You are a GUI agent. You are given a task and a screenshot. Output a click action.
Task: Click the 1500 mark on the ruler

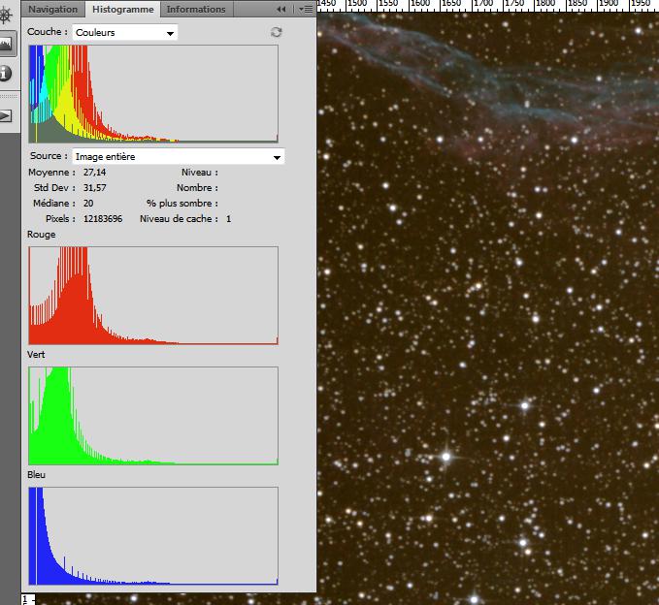tap(357, 4)
